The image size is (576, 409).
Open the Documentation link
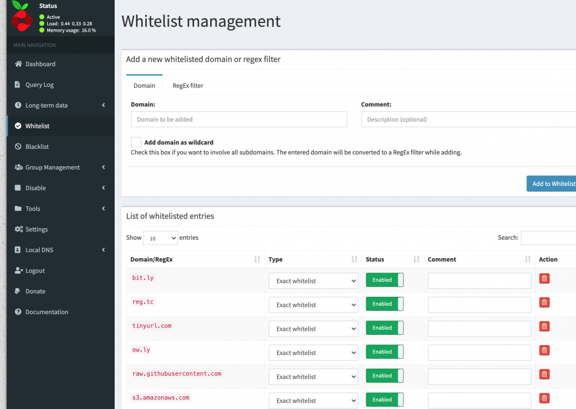click(x=60, y=312)
